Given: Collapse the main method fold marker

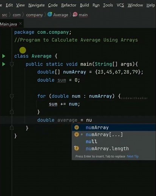Looking at the screenshot, I should [12, 64].
